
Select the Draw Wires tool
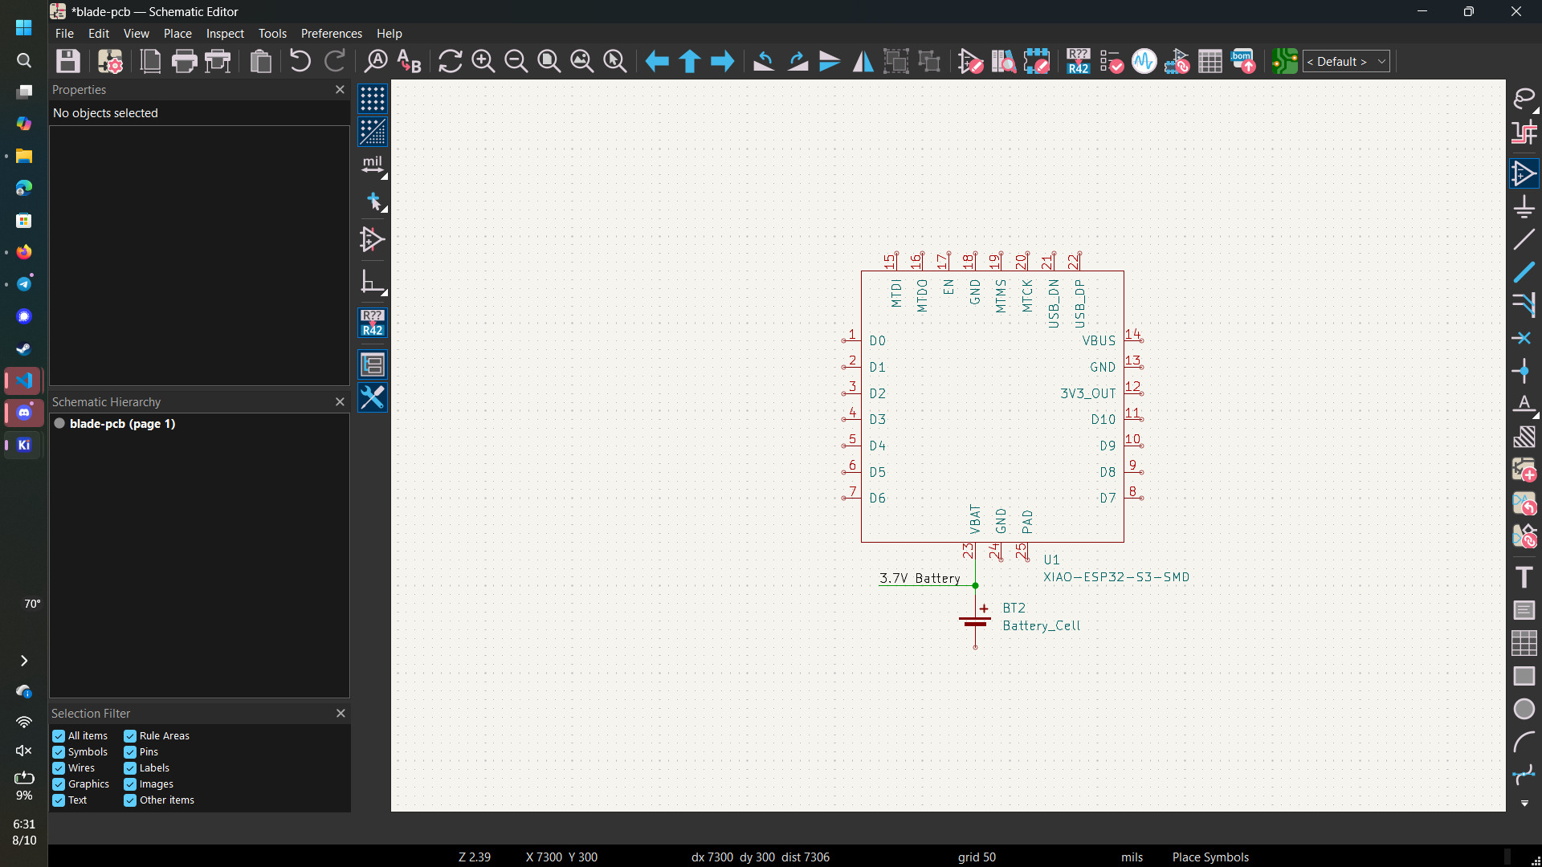1524,240
